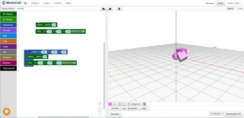Screen dimensions: 244x118
Task: Open the Experimental category
Action: [8, 68]
